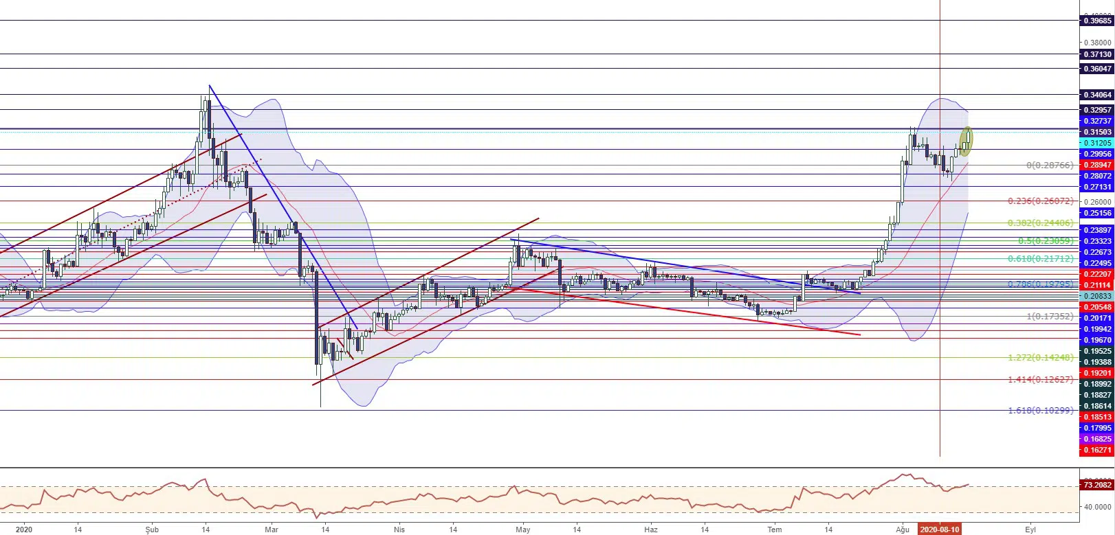This screenshot has height=535, width=1115.
Task: Select the red 0.16271 price label
Action: coord(1097,451)
